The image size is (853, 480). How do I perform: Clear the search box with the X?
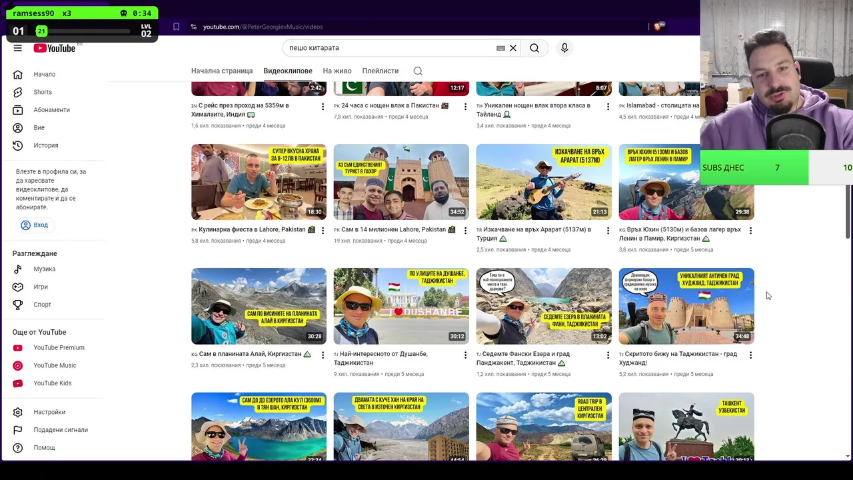coord(513,48)
